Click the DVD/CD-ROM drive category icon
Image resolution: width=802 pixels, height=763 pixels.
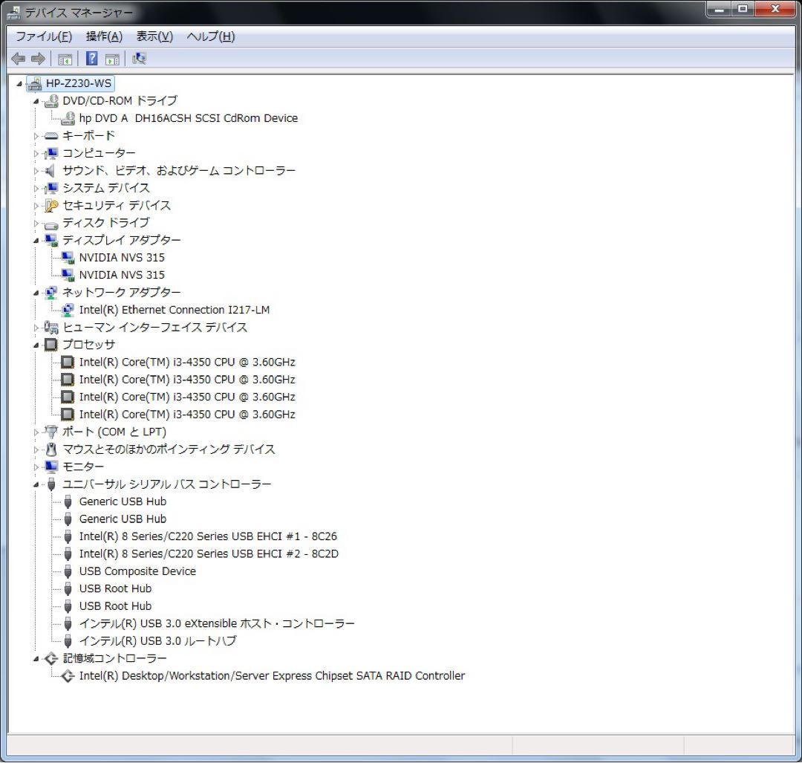(x=51, y=101)
